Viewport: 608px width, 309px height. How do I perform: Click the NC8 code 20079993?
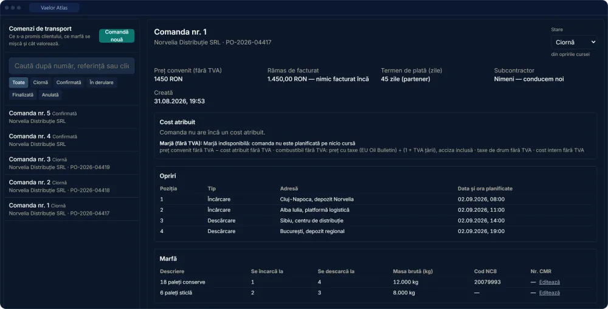tap(488, 282)
